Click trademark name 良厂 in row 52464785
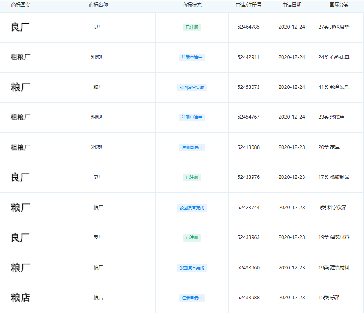 [98, 27]
